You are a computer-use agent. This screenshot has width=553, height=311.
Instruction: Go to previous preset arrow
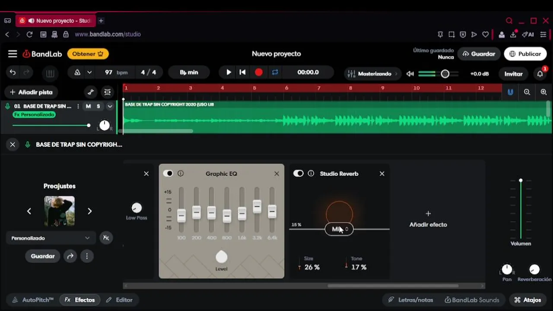point(29,211)
